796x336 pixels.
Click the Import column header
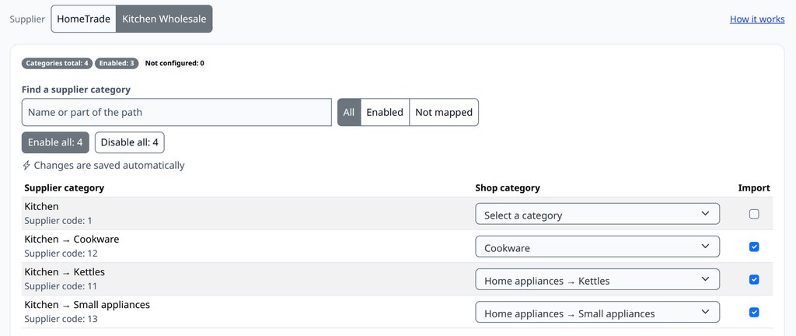click(x=754, y=187)
